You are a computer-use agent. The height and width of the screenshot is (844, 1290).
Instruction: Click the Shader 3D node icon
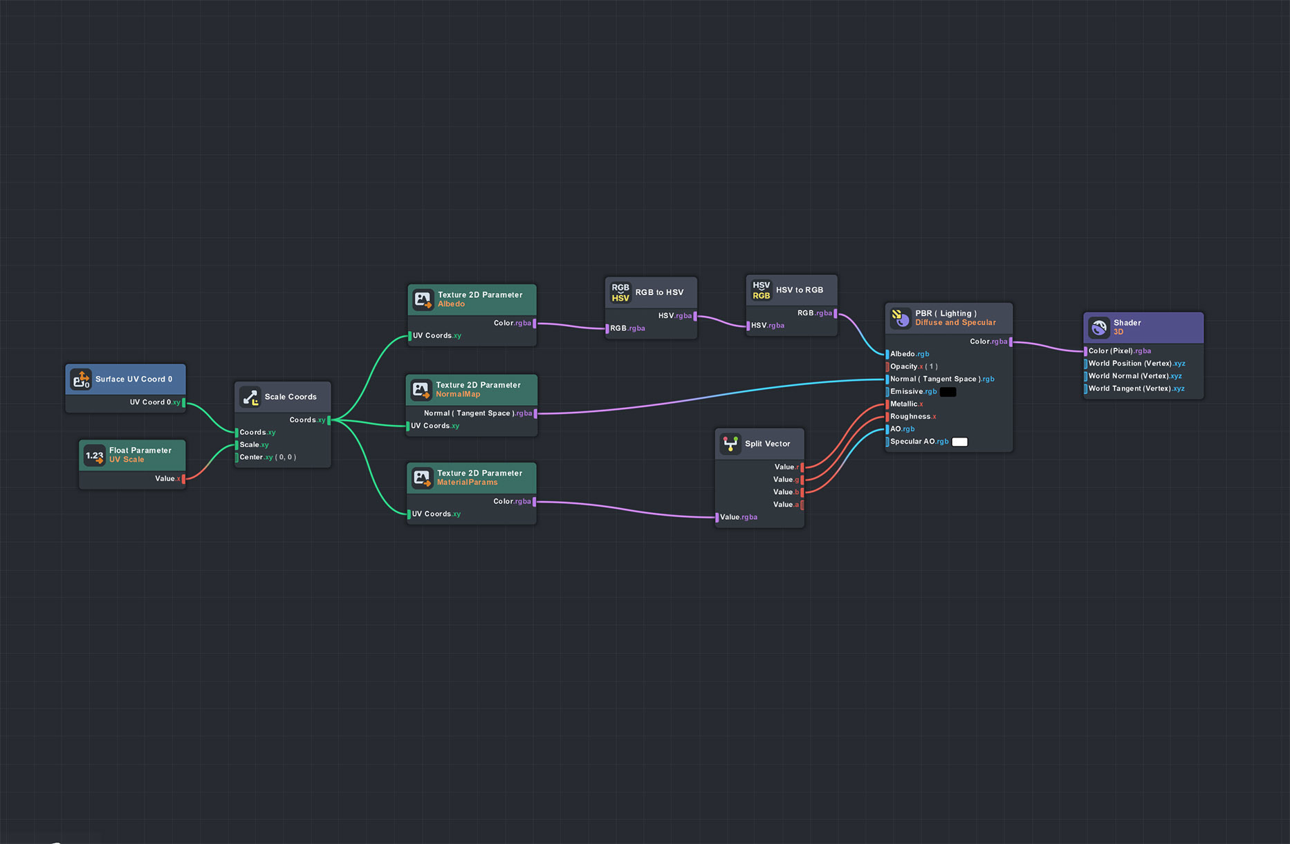pyautogui.click(x=1098, y=327)
